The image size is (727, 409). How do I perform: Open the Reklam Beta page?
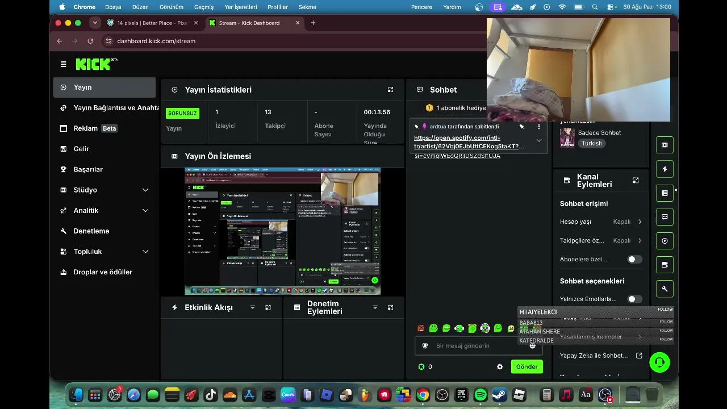pos(105,128)
